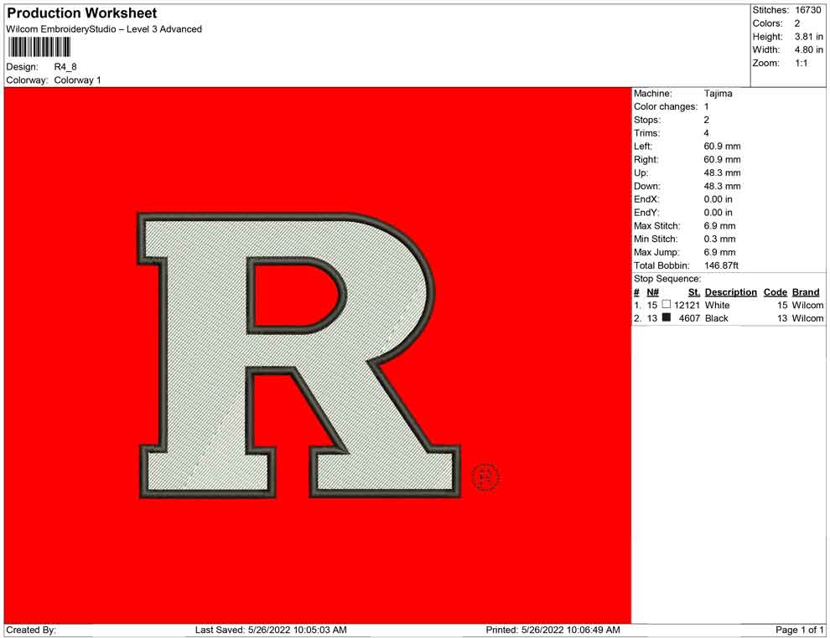Click the Page 1 of 1 footer text
This screenshot has height=638, width=830.
[x=800, y=630]
